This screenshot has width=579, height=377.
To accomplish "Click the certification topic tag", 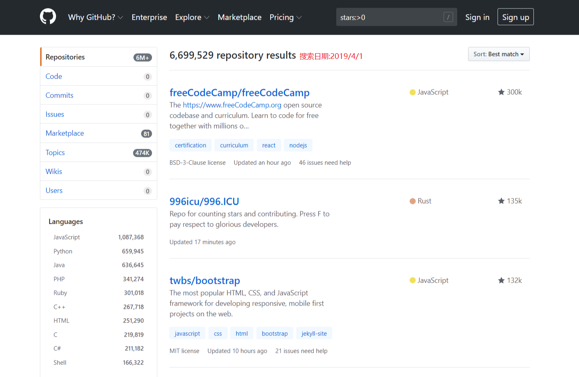I will coord(190,145).
